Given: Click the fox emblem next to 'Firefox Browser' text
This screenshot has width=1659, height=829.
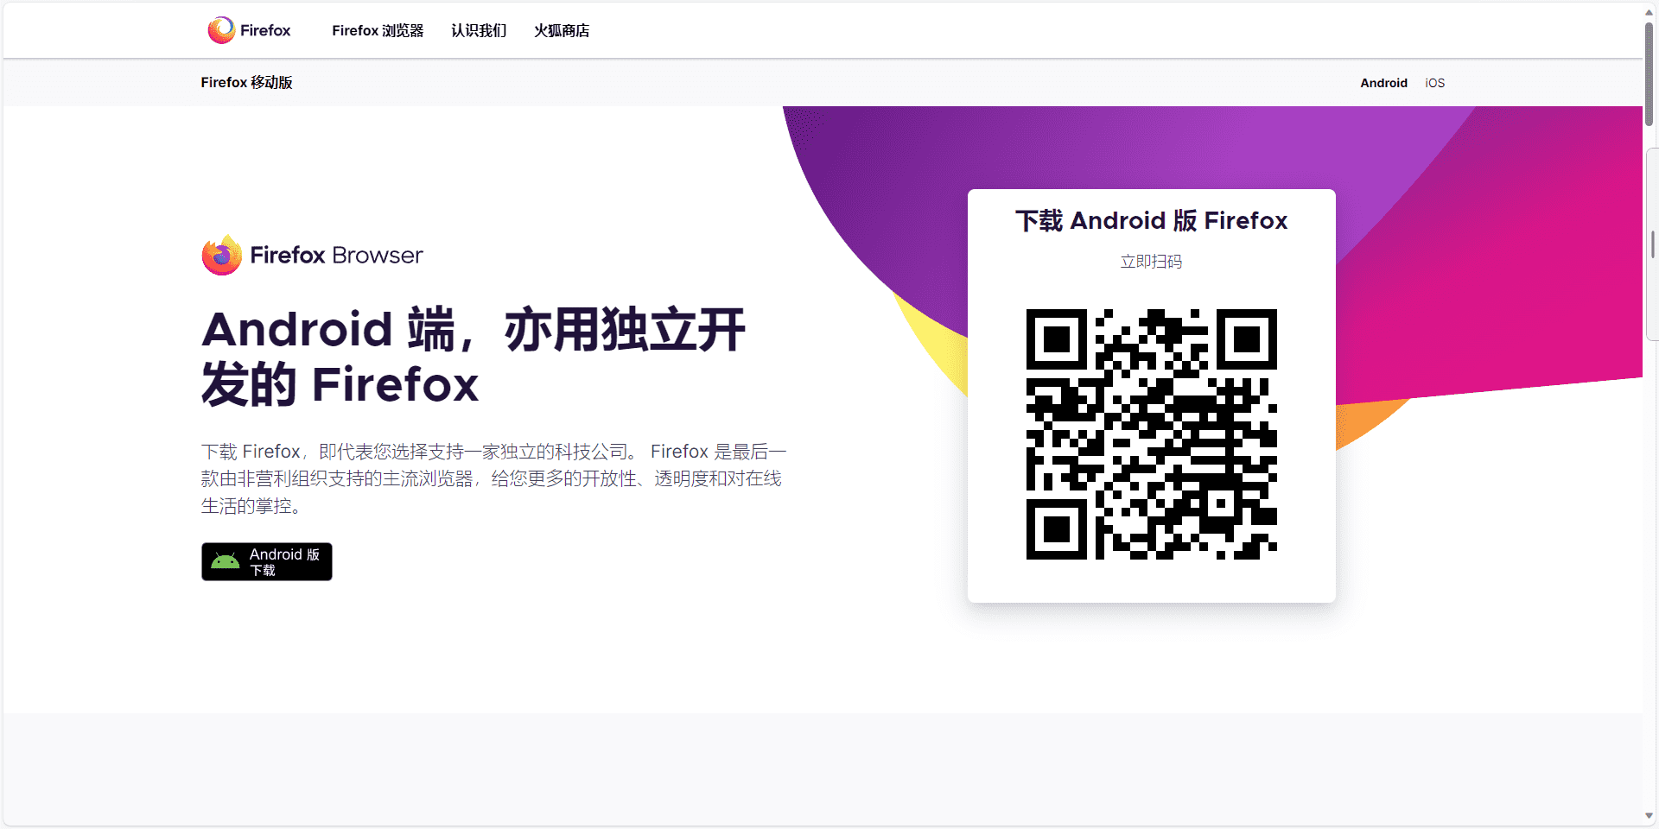Looking at the screenshot, I should [221, 255].
